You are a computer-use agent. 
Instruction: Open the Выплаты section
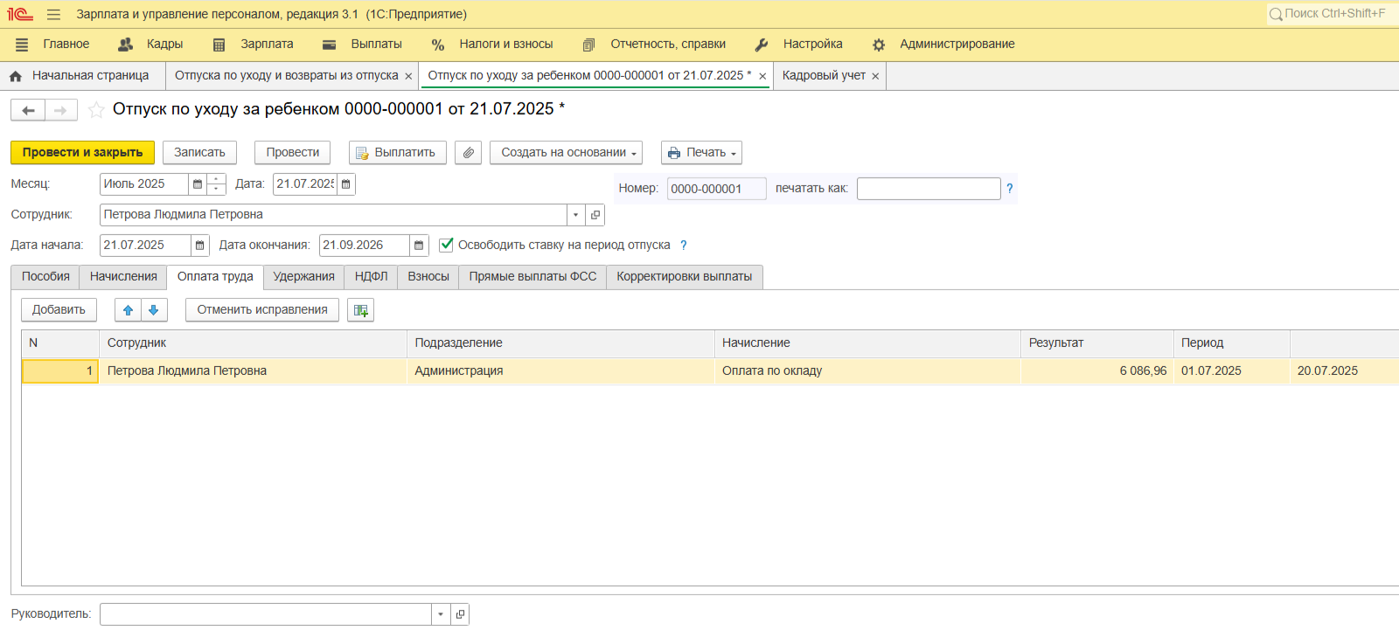click(x=362, y=45)
